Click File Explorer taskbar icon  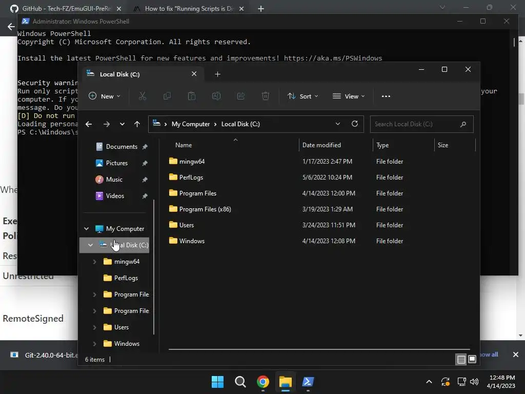286,382
